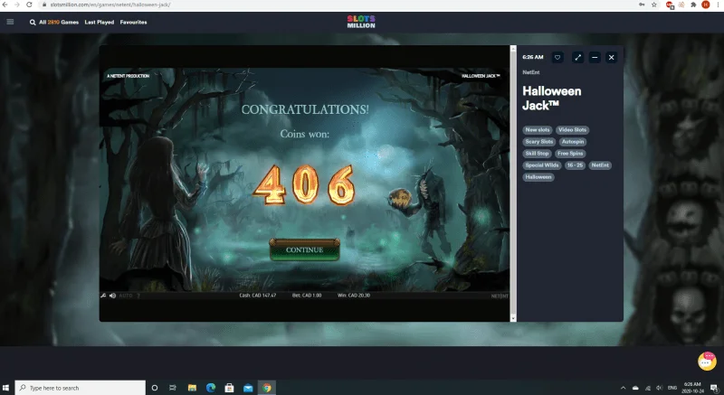Select the Skill Stop tag
This screenshot has height=395, width=724.
[537, 154]
